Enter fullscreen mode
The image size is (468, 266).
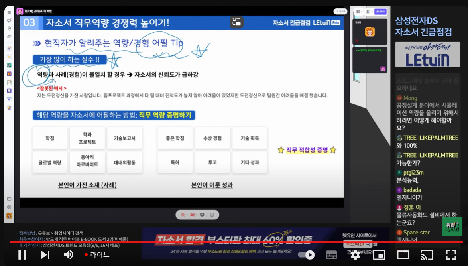pyautogui.click(x=451, y=254)
